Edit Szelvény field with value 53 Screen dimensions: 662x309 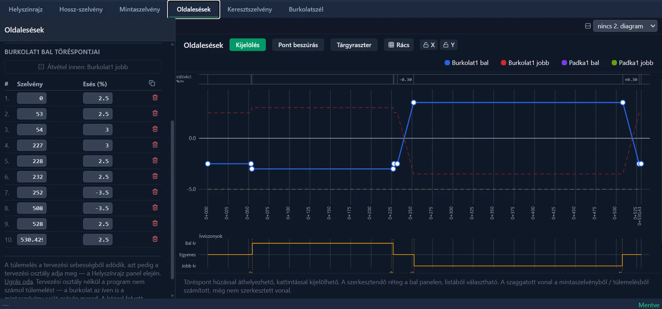coord(32,114)
